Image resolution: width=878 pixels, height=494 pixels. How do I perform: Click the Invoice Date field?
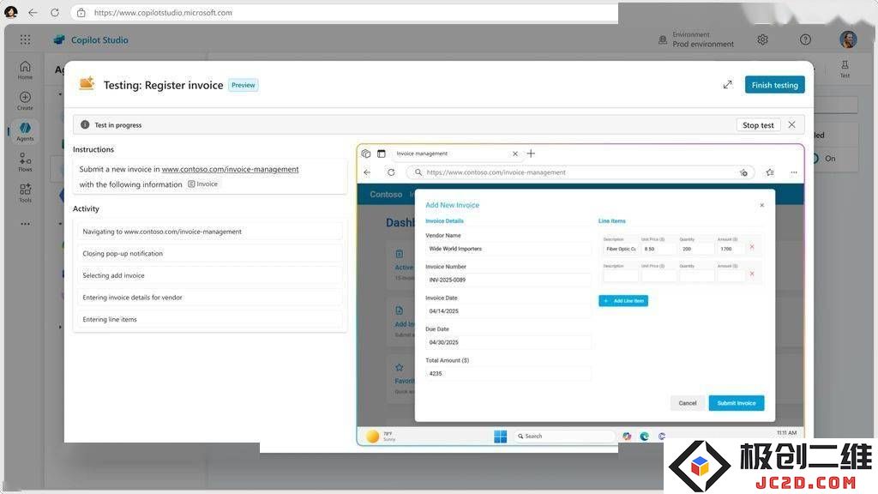(x=508, y=310)
